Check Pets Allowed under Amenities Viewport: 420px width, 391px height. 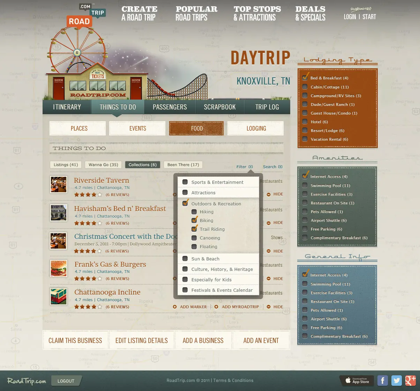coord(305,211)
